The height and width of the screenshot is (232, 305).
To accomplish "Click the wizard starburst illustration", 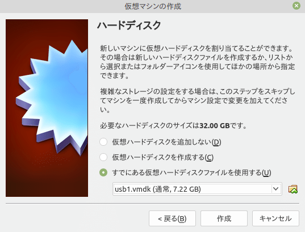I will pyautogui.click(x=47, y=108).
